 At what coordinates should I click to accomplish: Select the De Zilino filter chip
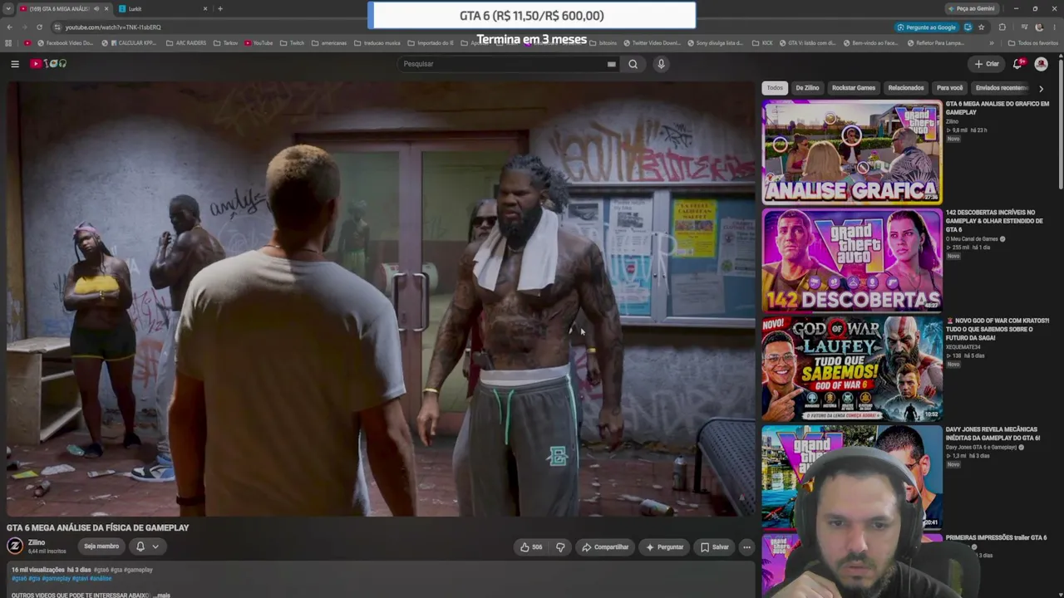pyautogui.click(x=807, y=88)
